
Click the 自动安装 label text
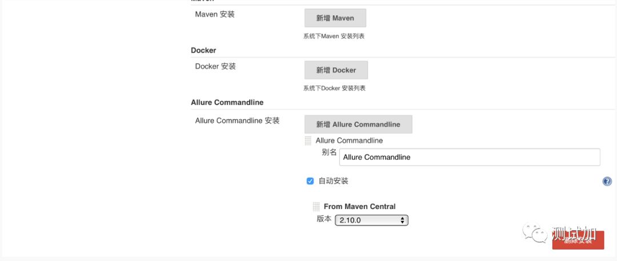coord(333,181)
